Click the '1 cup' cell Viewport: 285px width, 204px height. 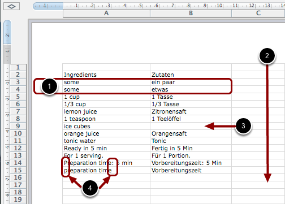pyautogui.click(x=106, y=97)
